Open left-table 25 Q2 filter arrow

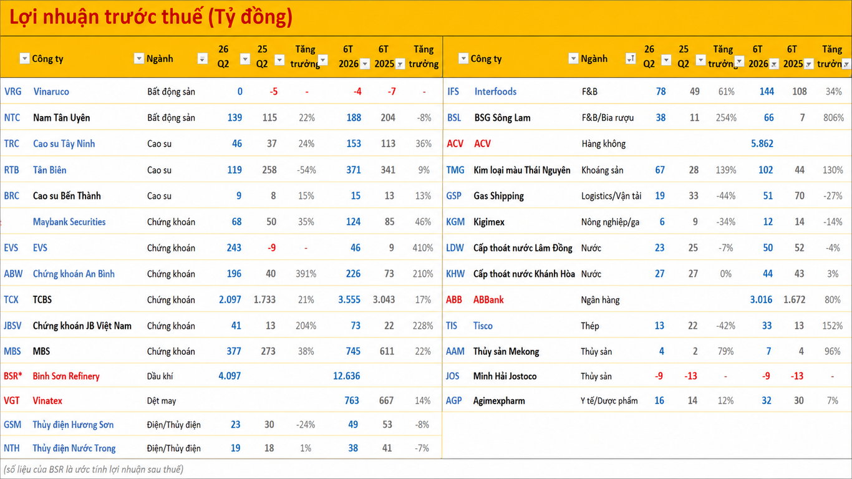pos(279,59)
